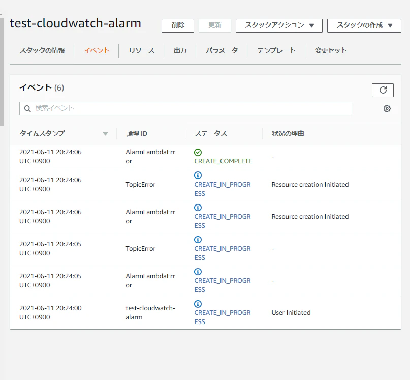This screenshot has height=380, width=410.
Task: Click the ステータス column header
Action: 211,134
